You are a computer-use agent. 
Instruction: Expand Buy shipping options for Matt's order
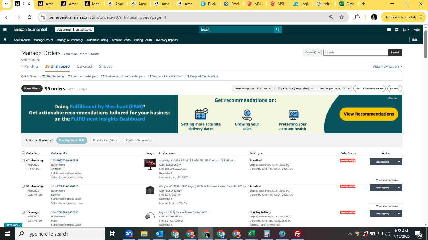(x=399, y=214)
